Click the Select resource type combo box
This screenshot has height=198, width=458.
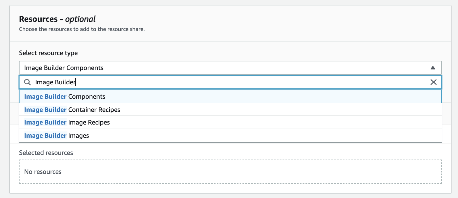coord(230,68)
